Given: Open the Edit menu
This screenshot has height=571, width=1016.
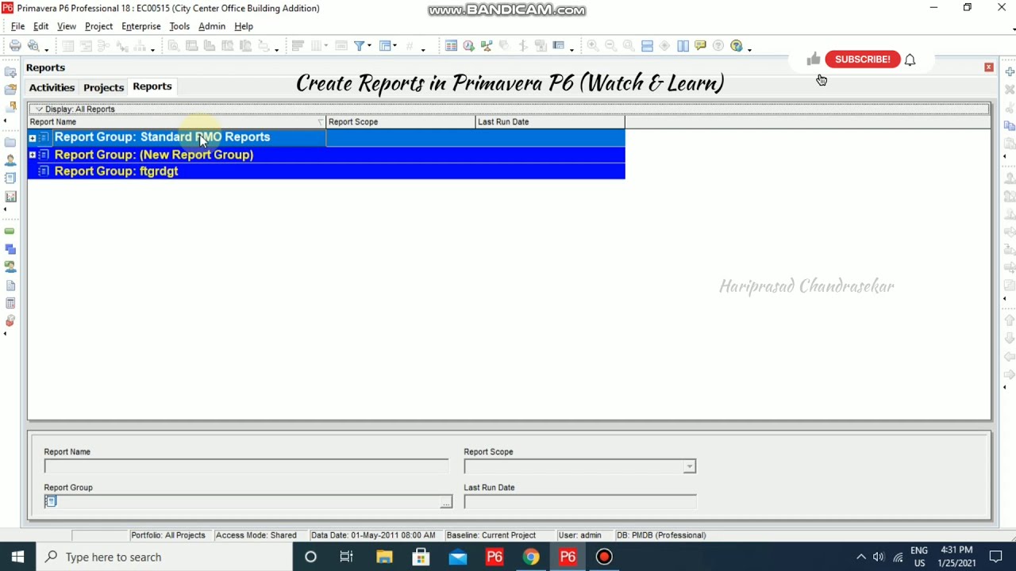Looking at the screenshot, I should pyautogui.click(x=40, y=26).
